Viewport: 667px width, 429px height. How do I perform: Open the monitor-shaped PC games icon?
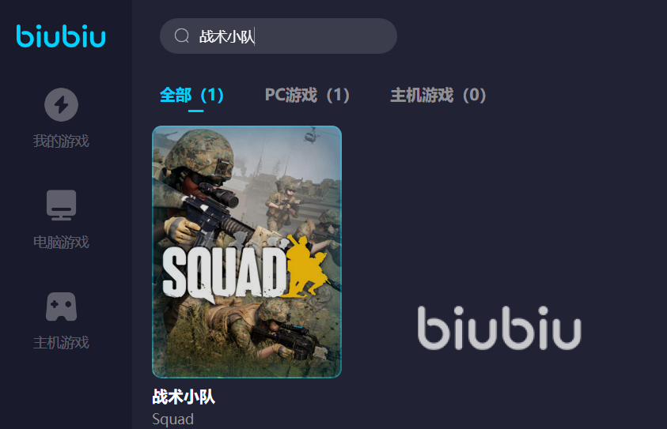coord(61,205)
